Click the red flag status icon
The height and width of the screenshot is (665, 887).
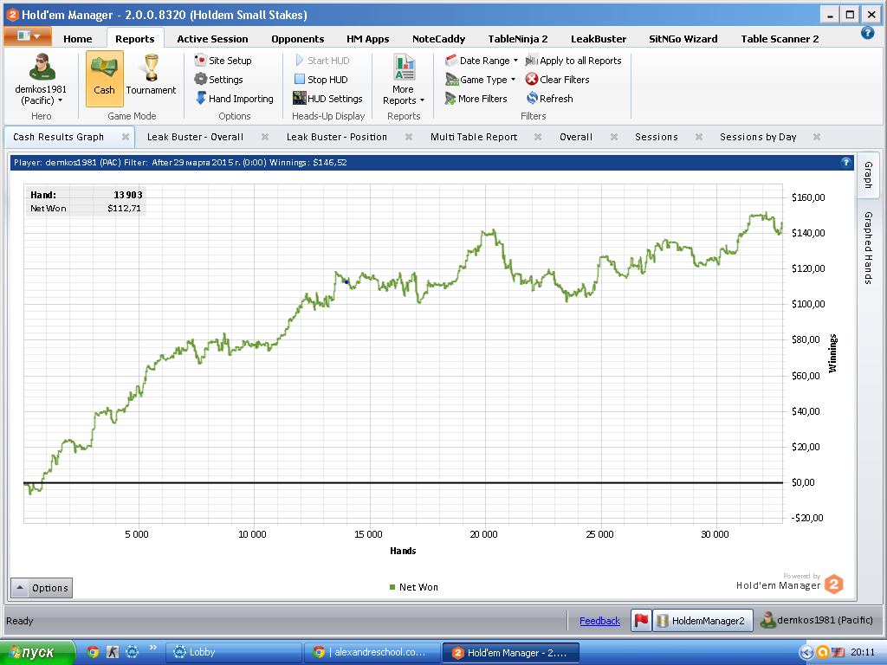[641, 620]
